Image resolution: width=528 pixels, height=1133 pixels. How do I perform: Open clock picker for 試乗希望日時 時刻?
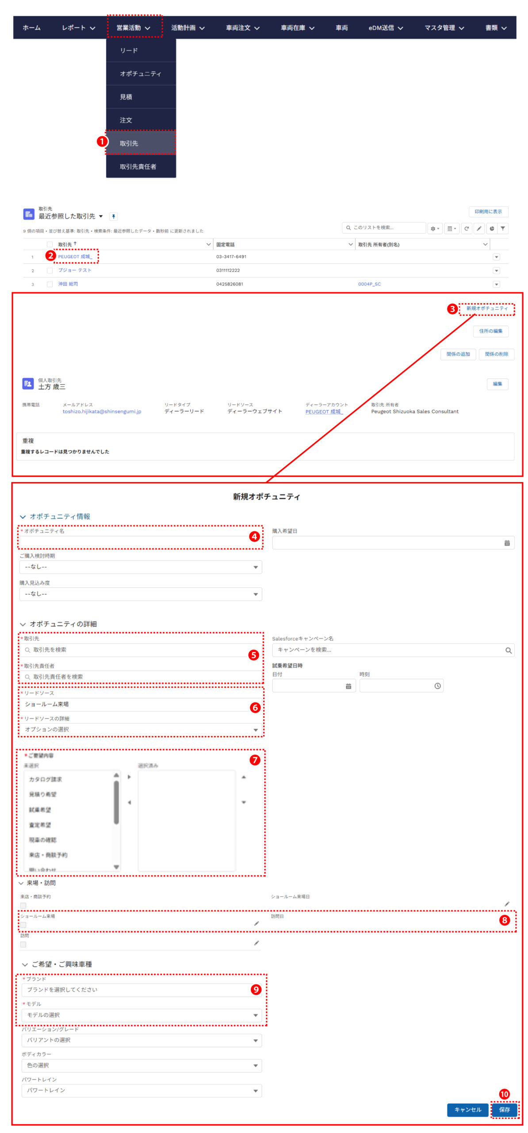tap(437, 686)
